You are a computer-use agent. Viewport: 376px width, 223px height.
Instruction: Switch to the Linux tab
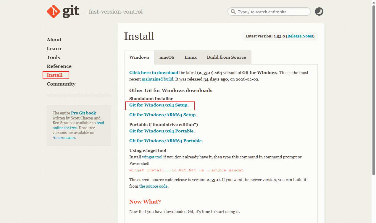(x=191, y=57)
